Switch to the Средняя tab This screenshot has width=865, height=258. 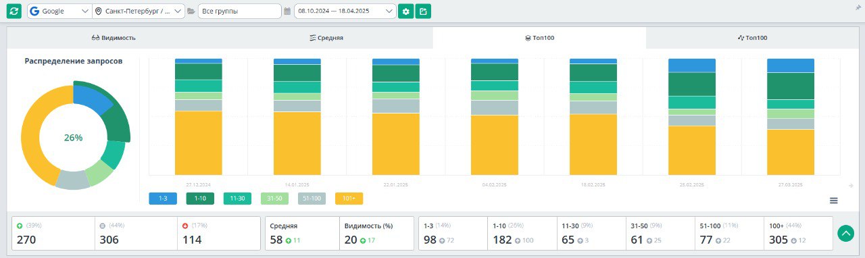[326, 38]
